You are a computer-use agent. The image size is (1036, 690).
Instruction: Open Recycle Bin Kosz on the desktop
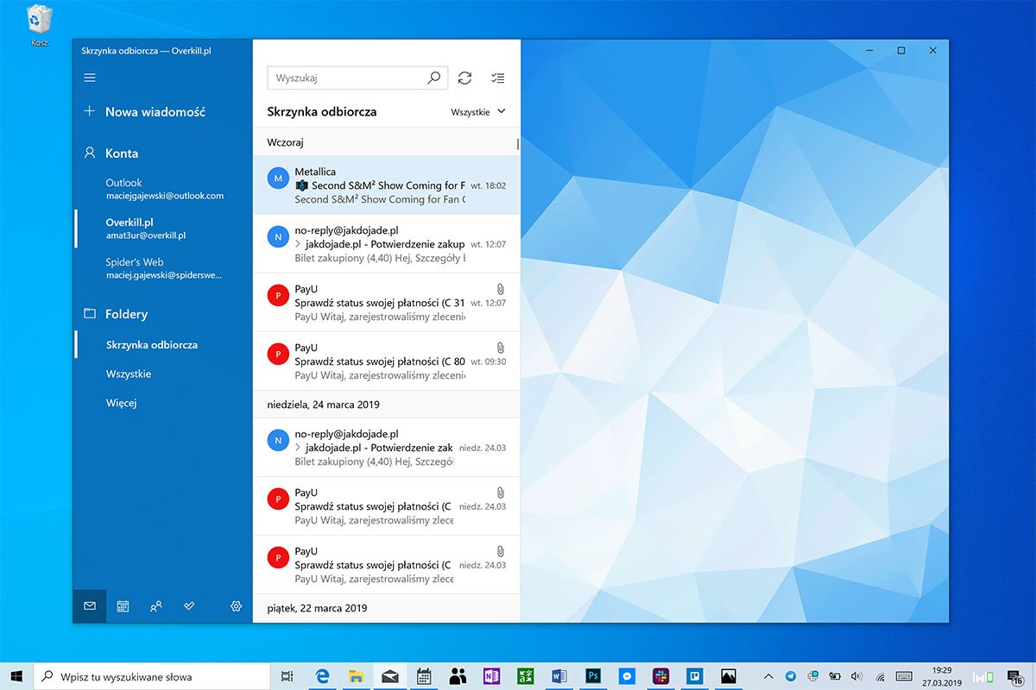pyautogui.click(x=39, y=25)
